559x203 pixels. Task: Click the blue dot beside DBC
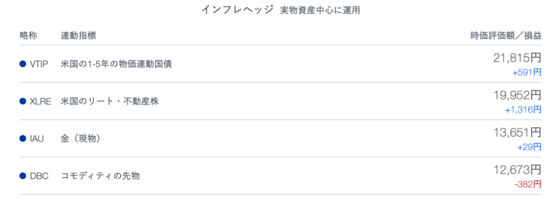click(23, 176)
